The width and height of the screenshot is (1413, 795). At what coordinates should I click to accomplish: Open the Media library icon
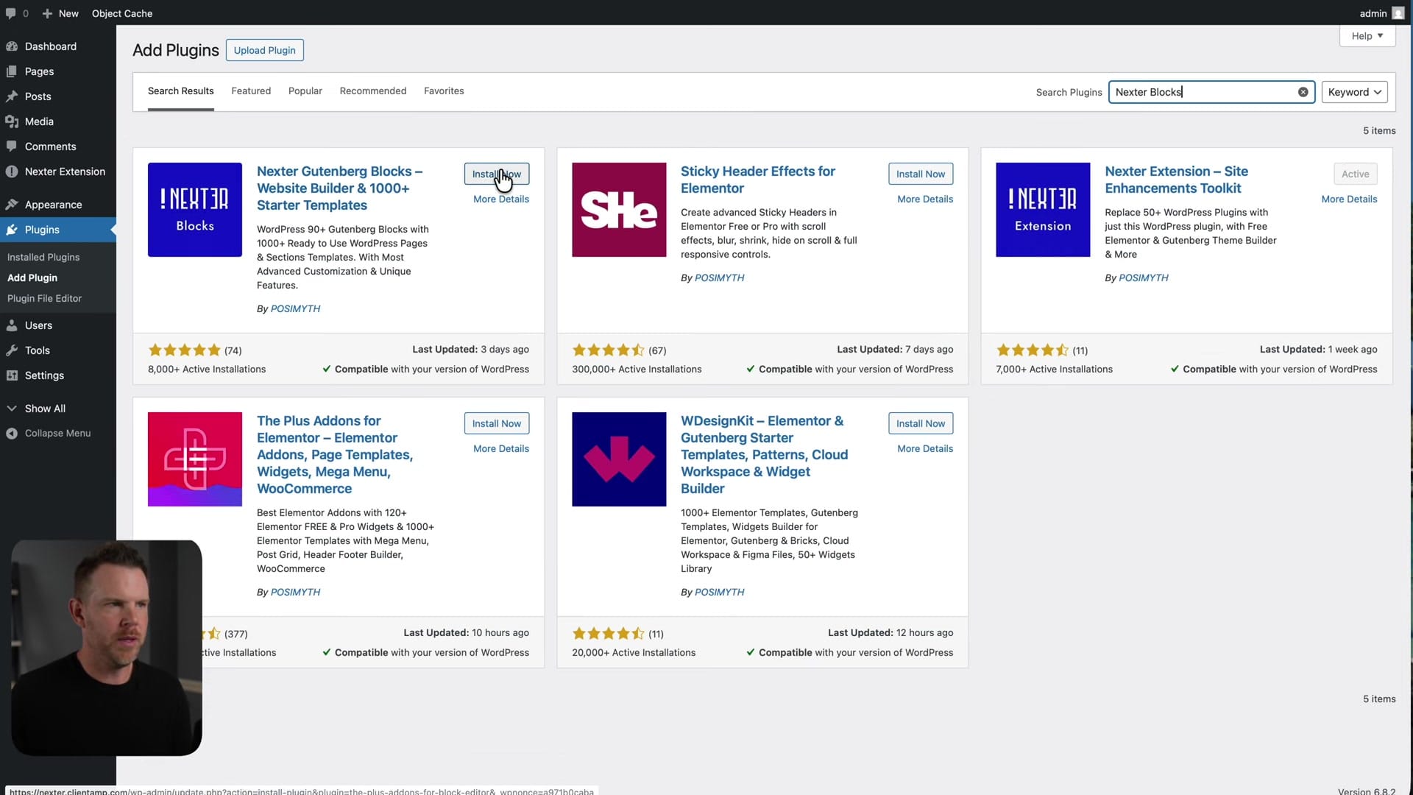12,121
